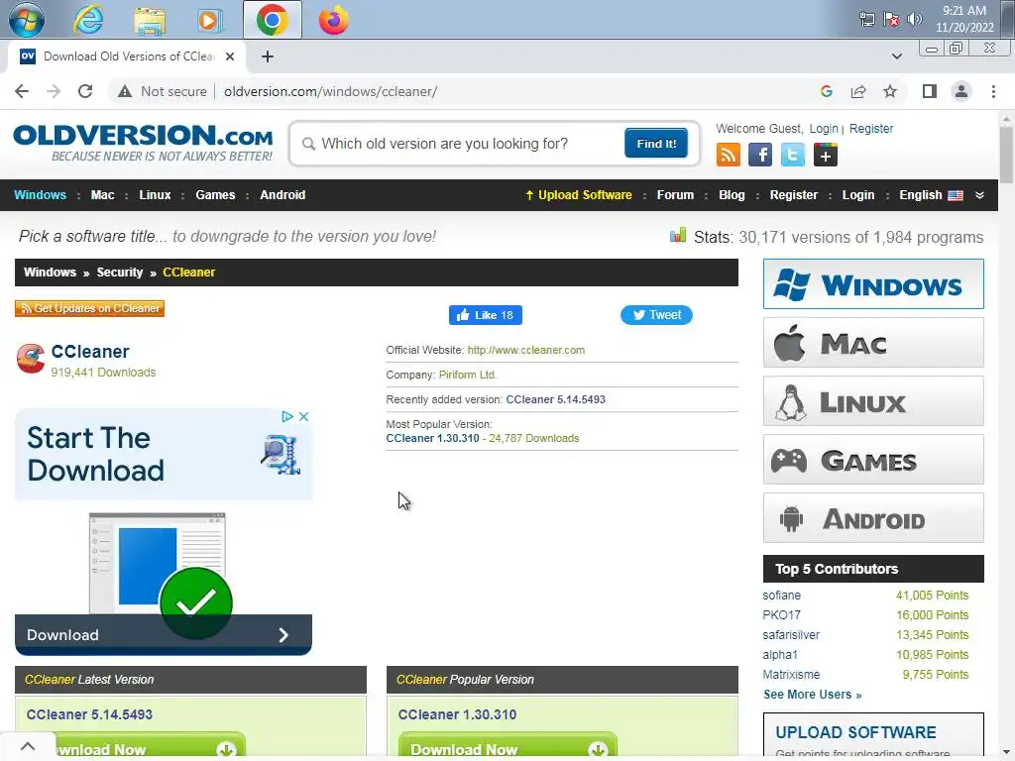Switch to Firefox in the taskbar
The width and height of the screenshot is (1015, 761).
click(x=333, y=20)
